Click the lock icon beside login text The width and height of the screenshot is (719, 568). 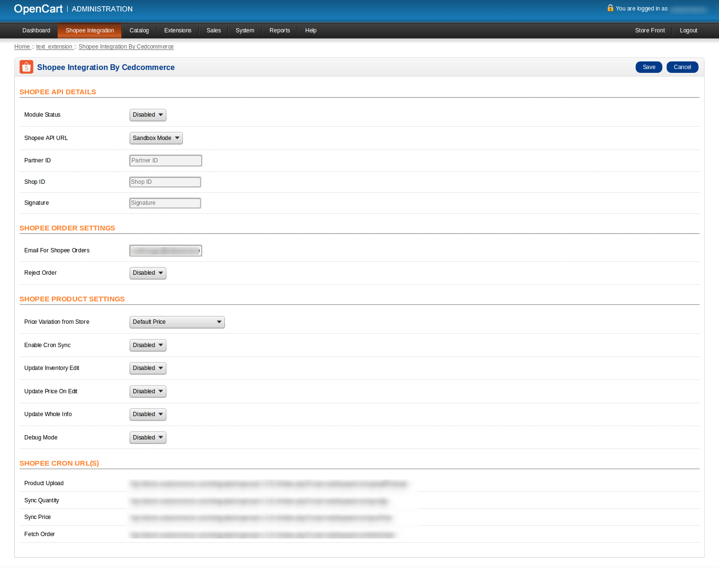(610, 8)
